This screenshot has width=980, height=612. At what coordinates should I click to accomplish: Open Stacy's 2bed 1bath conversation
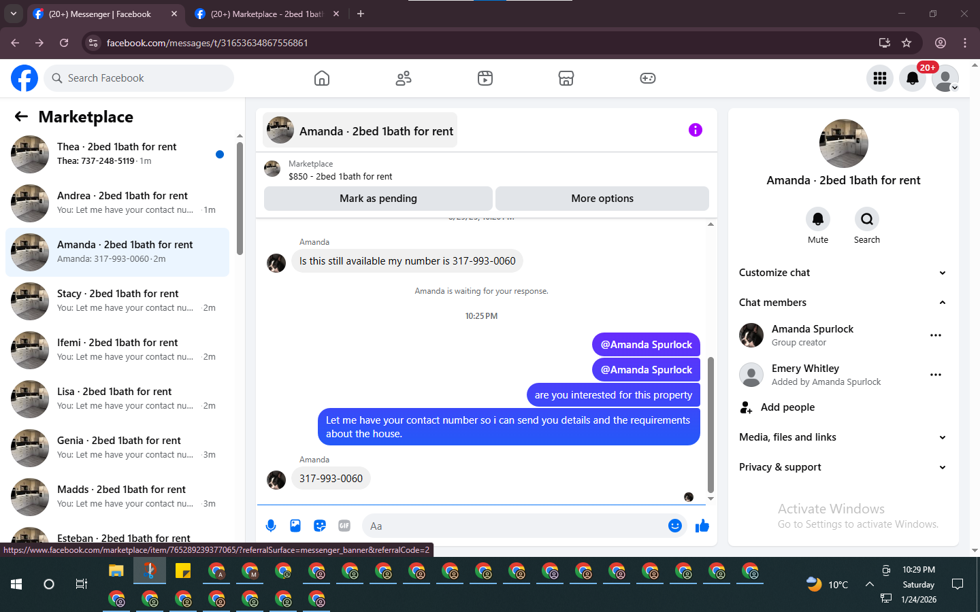point(117,301)
